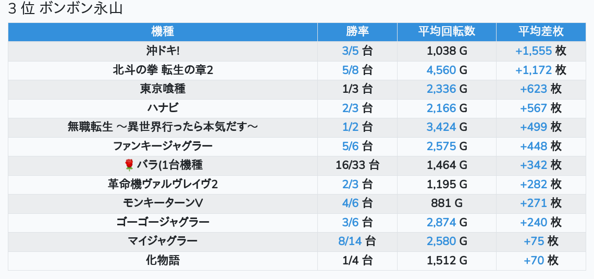Open the 2,336 spins link for 東京喰種

tap(441, 89)
